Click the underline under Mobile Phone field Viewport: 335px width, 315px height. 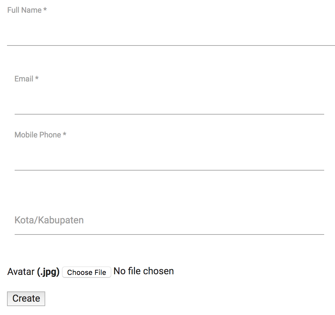169,170
